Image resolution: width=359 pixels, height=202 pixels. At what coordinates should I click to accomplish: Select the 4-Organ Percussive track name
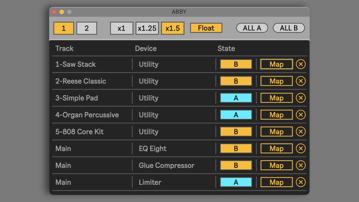[x=87, y=115]
